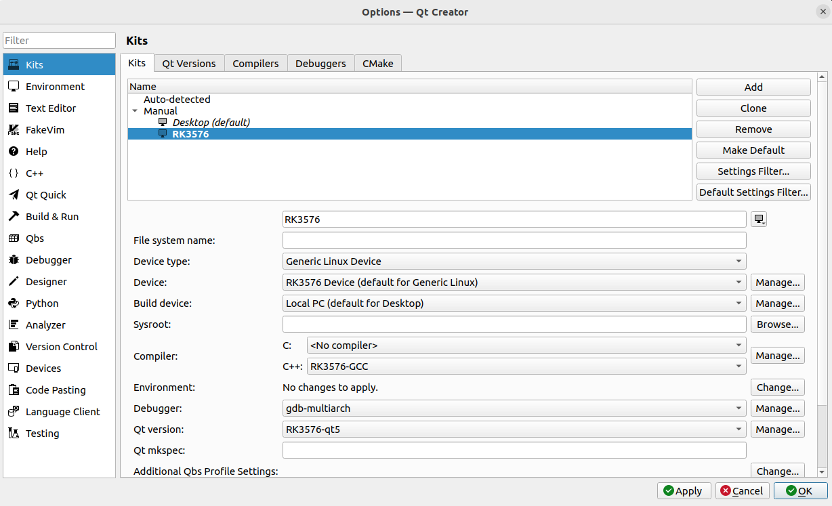Click Change... for Additional Qbs Profile Settings
The height and width of the screenshot is (506, 832).
pos(778,471)
